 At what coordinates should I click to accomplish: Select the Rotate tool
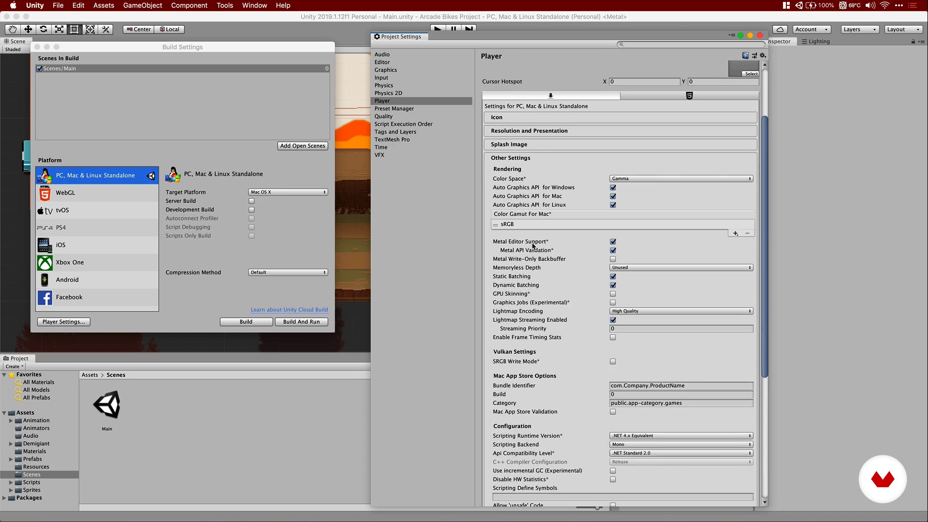(43, 29)
